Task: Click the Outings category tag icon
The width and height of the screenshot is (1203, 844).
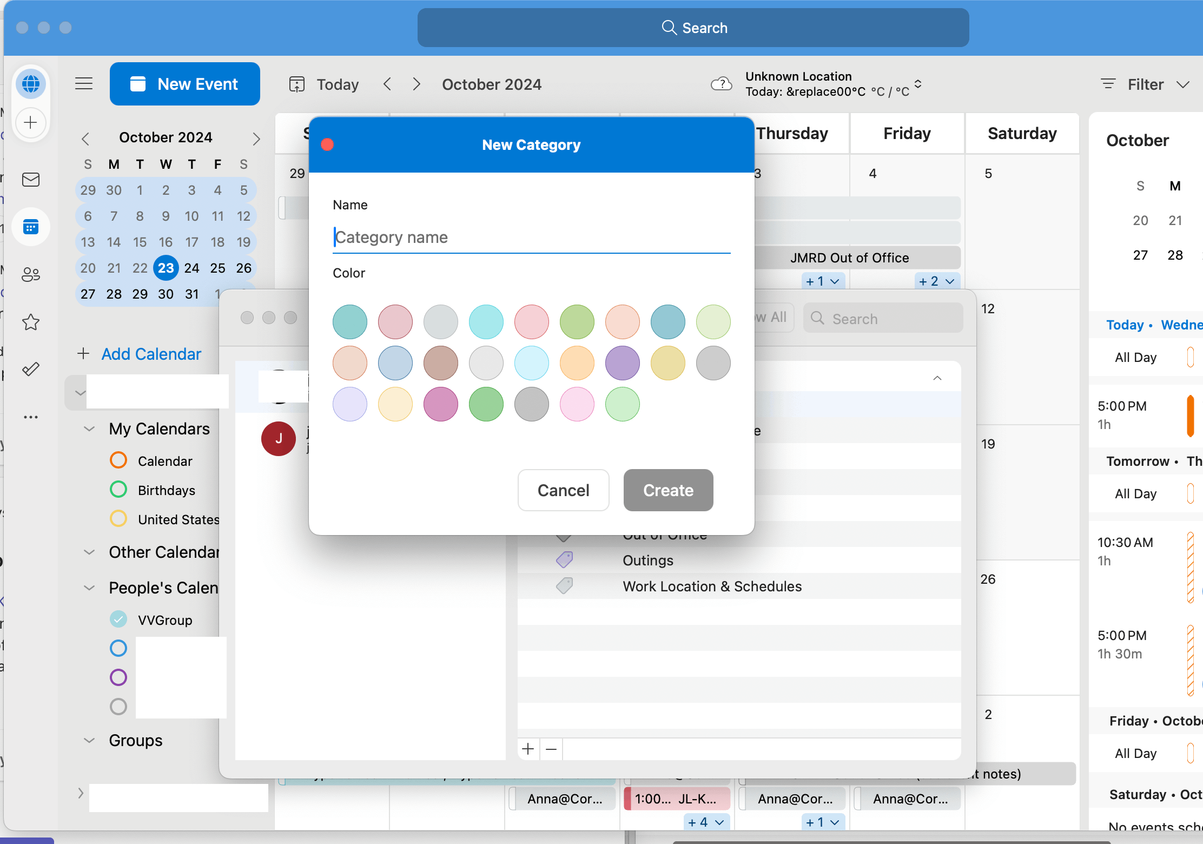Action: [564, 560]
